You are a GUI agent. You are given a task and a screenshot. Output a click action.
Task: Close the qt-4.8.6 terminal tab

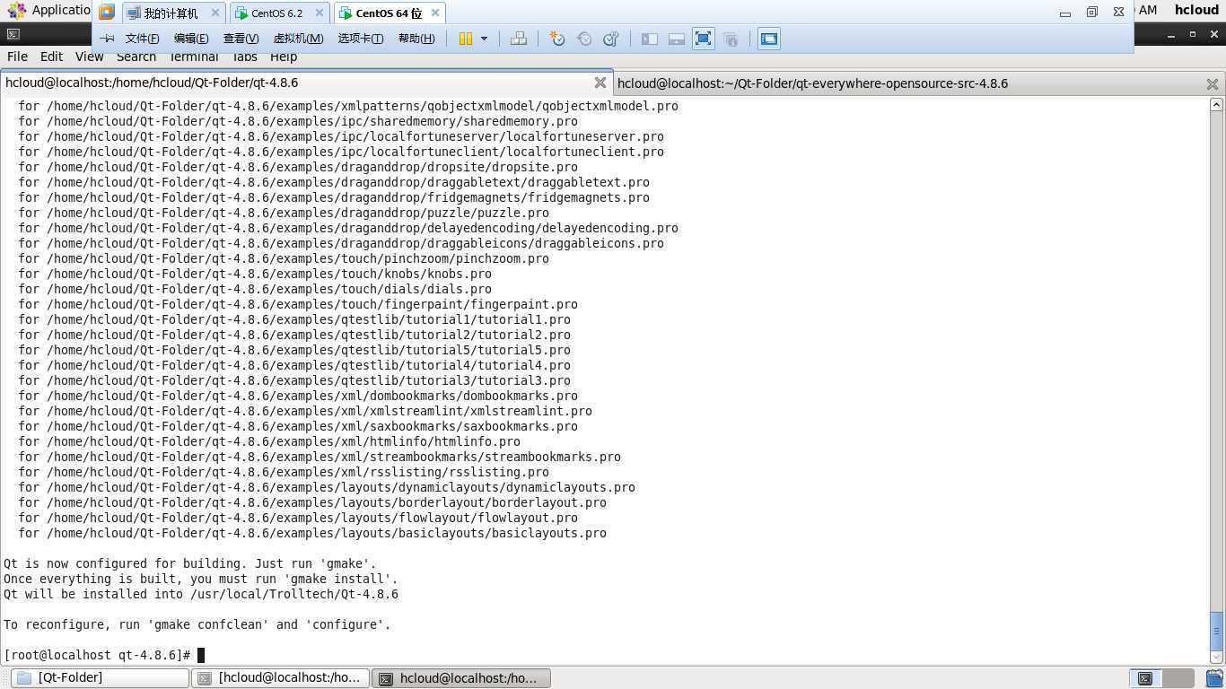point(600,83)
